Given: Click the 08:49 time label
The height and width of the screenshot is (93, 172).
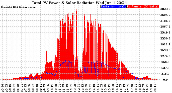Looking at the screenshot, I should (37, 88).
